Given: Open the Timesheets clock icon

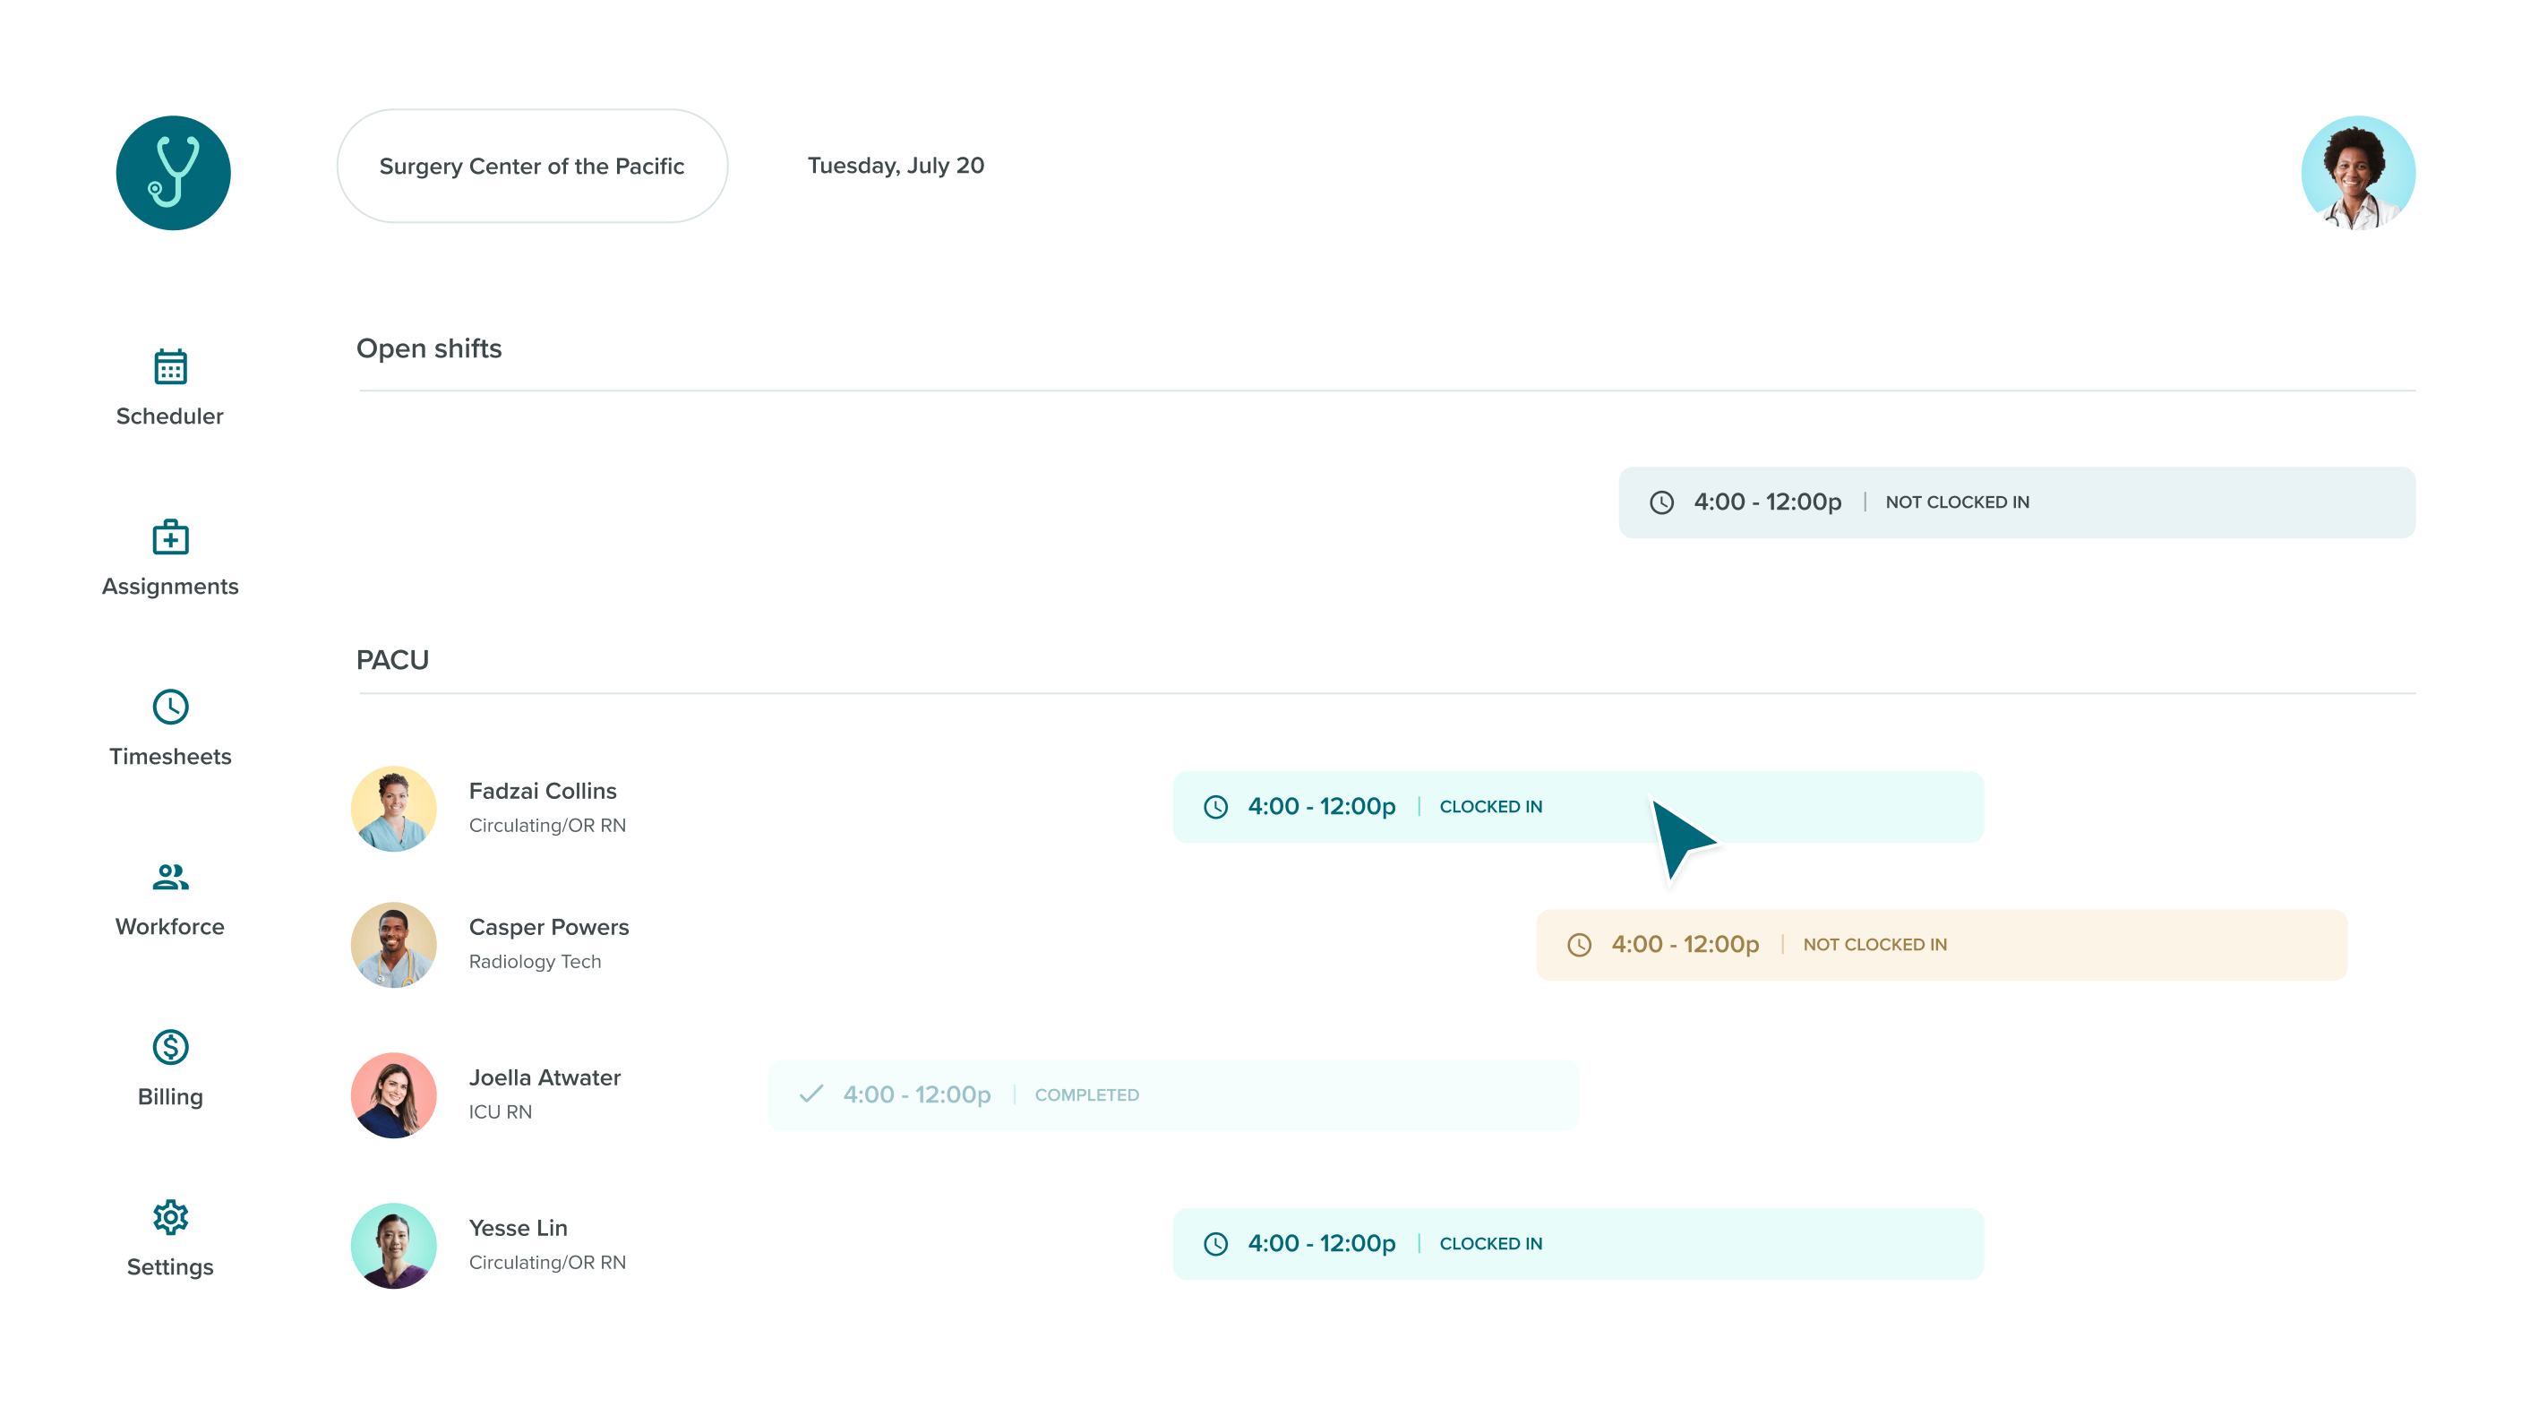Looking at the screenshot, I should tap(170, 708).
